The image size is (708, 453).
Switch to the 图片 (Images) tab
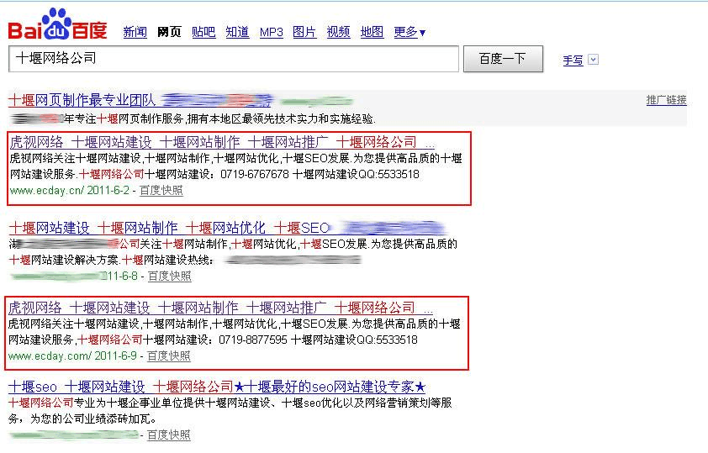coord(304,33)
